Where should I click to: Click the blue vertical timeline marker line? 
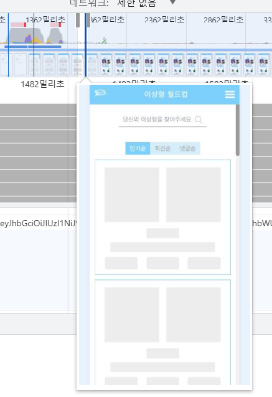(85, 45)
